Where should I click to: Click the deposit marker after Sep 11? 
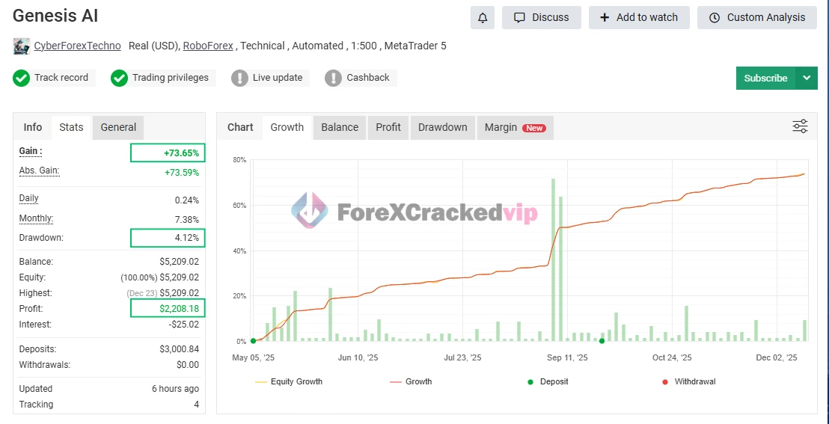tap(602, 341)
